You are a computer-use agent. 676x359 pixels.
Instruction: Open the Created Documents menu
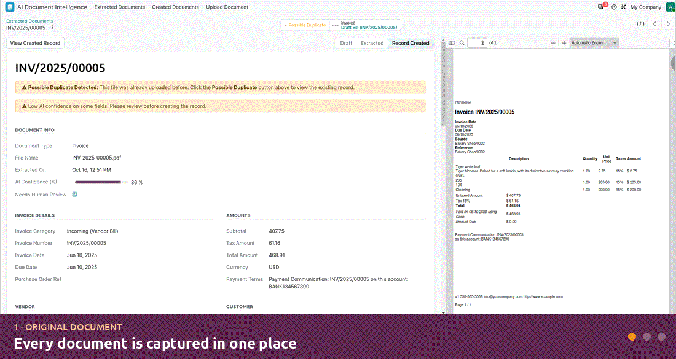tap(176, 7)
